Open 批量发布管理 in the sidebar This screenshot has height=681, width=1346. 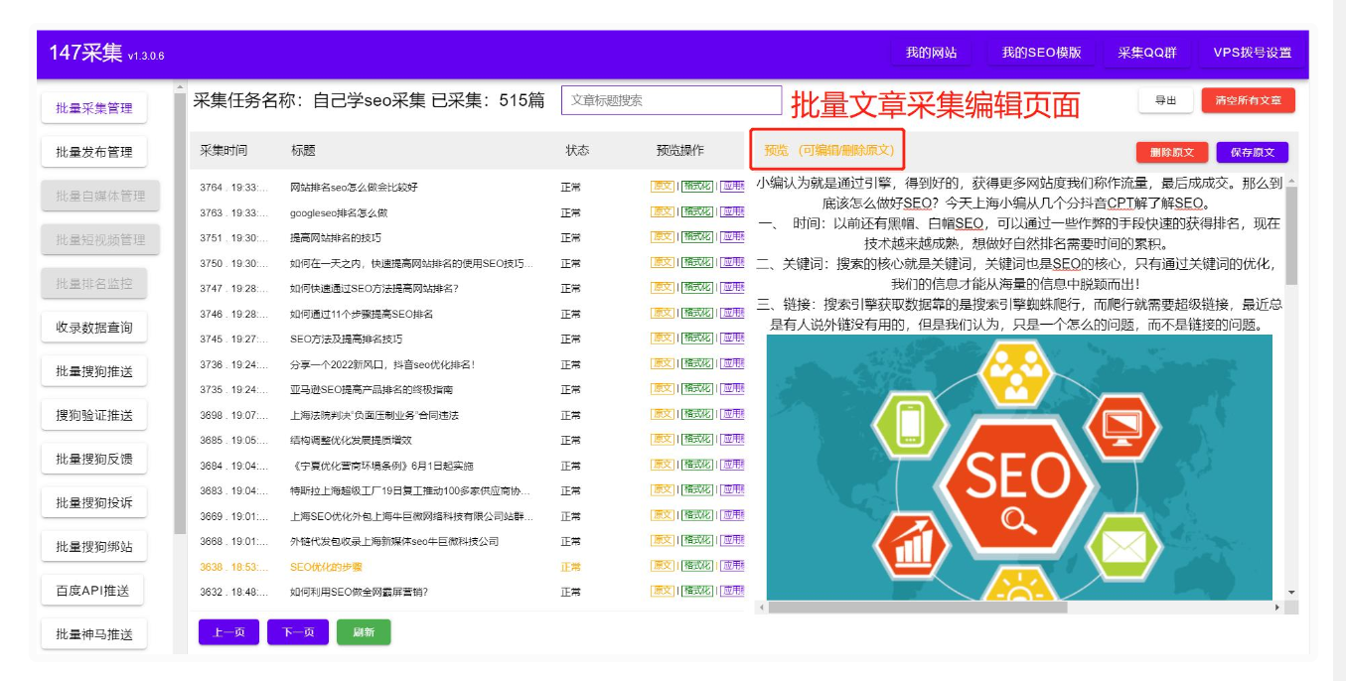[93, 152]
